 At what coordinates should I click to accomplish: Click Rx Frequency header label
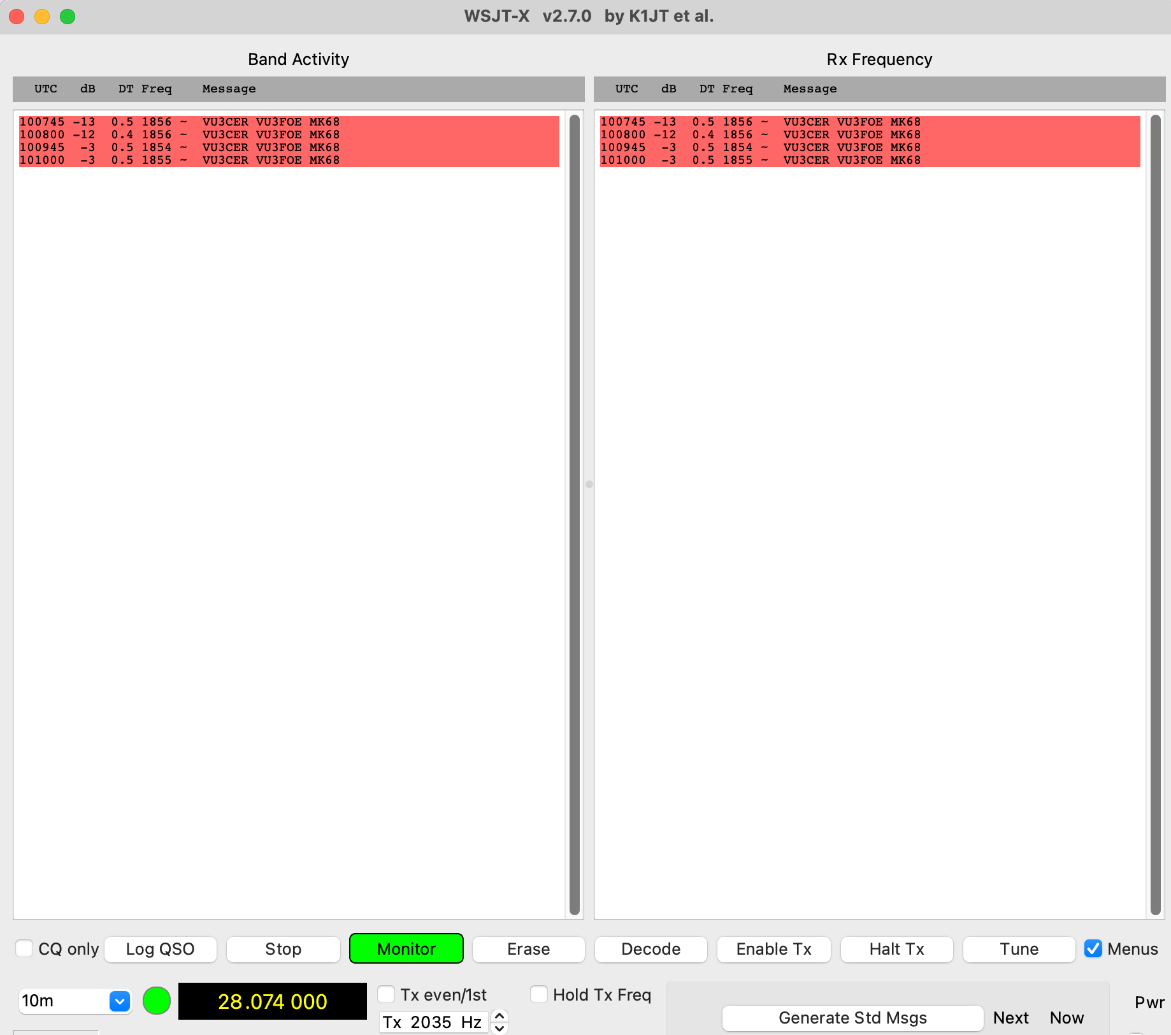(x=879, y=59)
